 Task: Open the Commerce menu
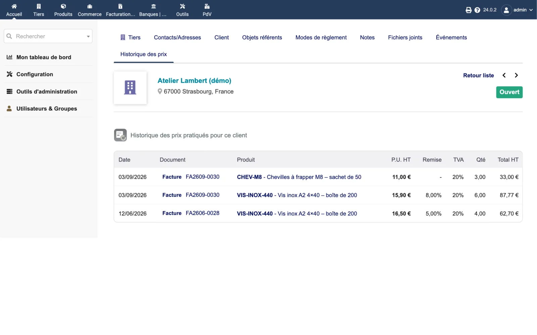coord(90,10)
